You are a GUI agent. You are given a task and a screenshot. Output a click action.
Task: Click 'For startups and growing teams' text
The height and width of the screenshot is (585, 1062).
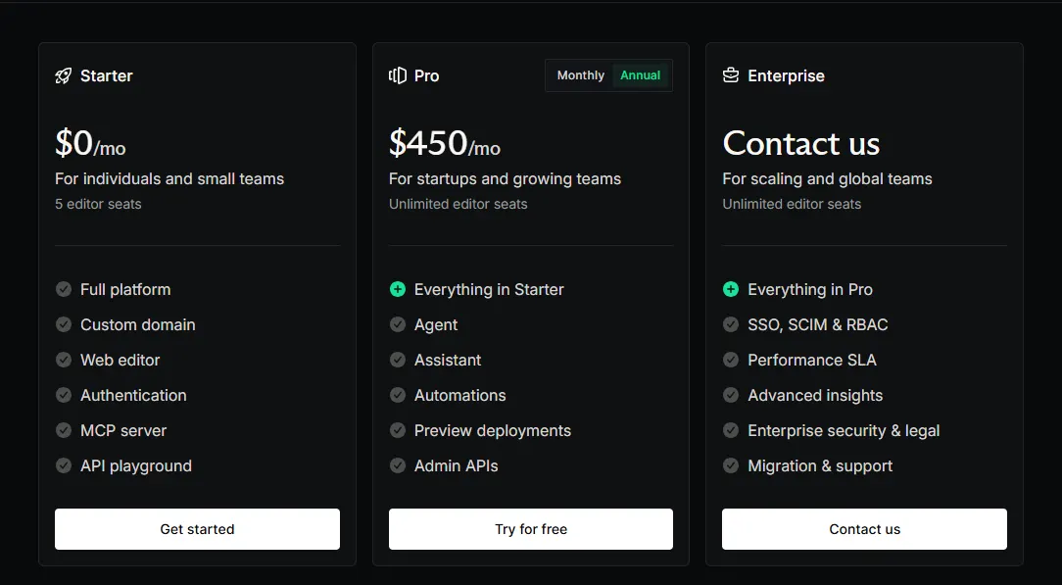tap(505, 178)
